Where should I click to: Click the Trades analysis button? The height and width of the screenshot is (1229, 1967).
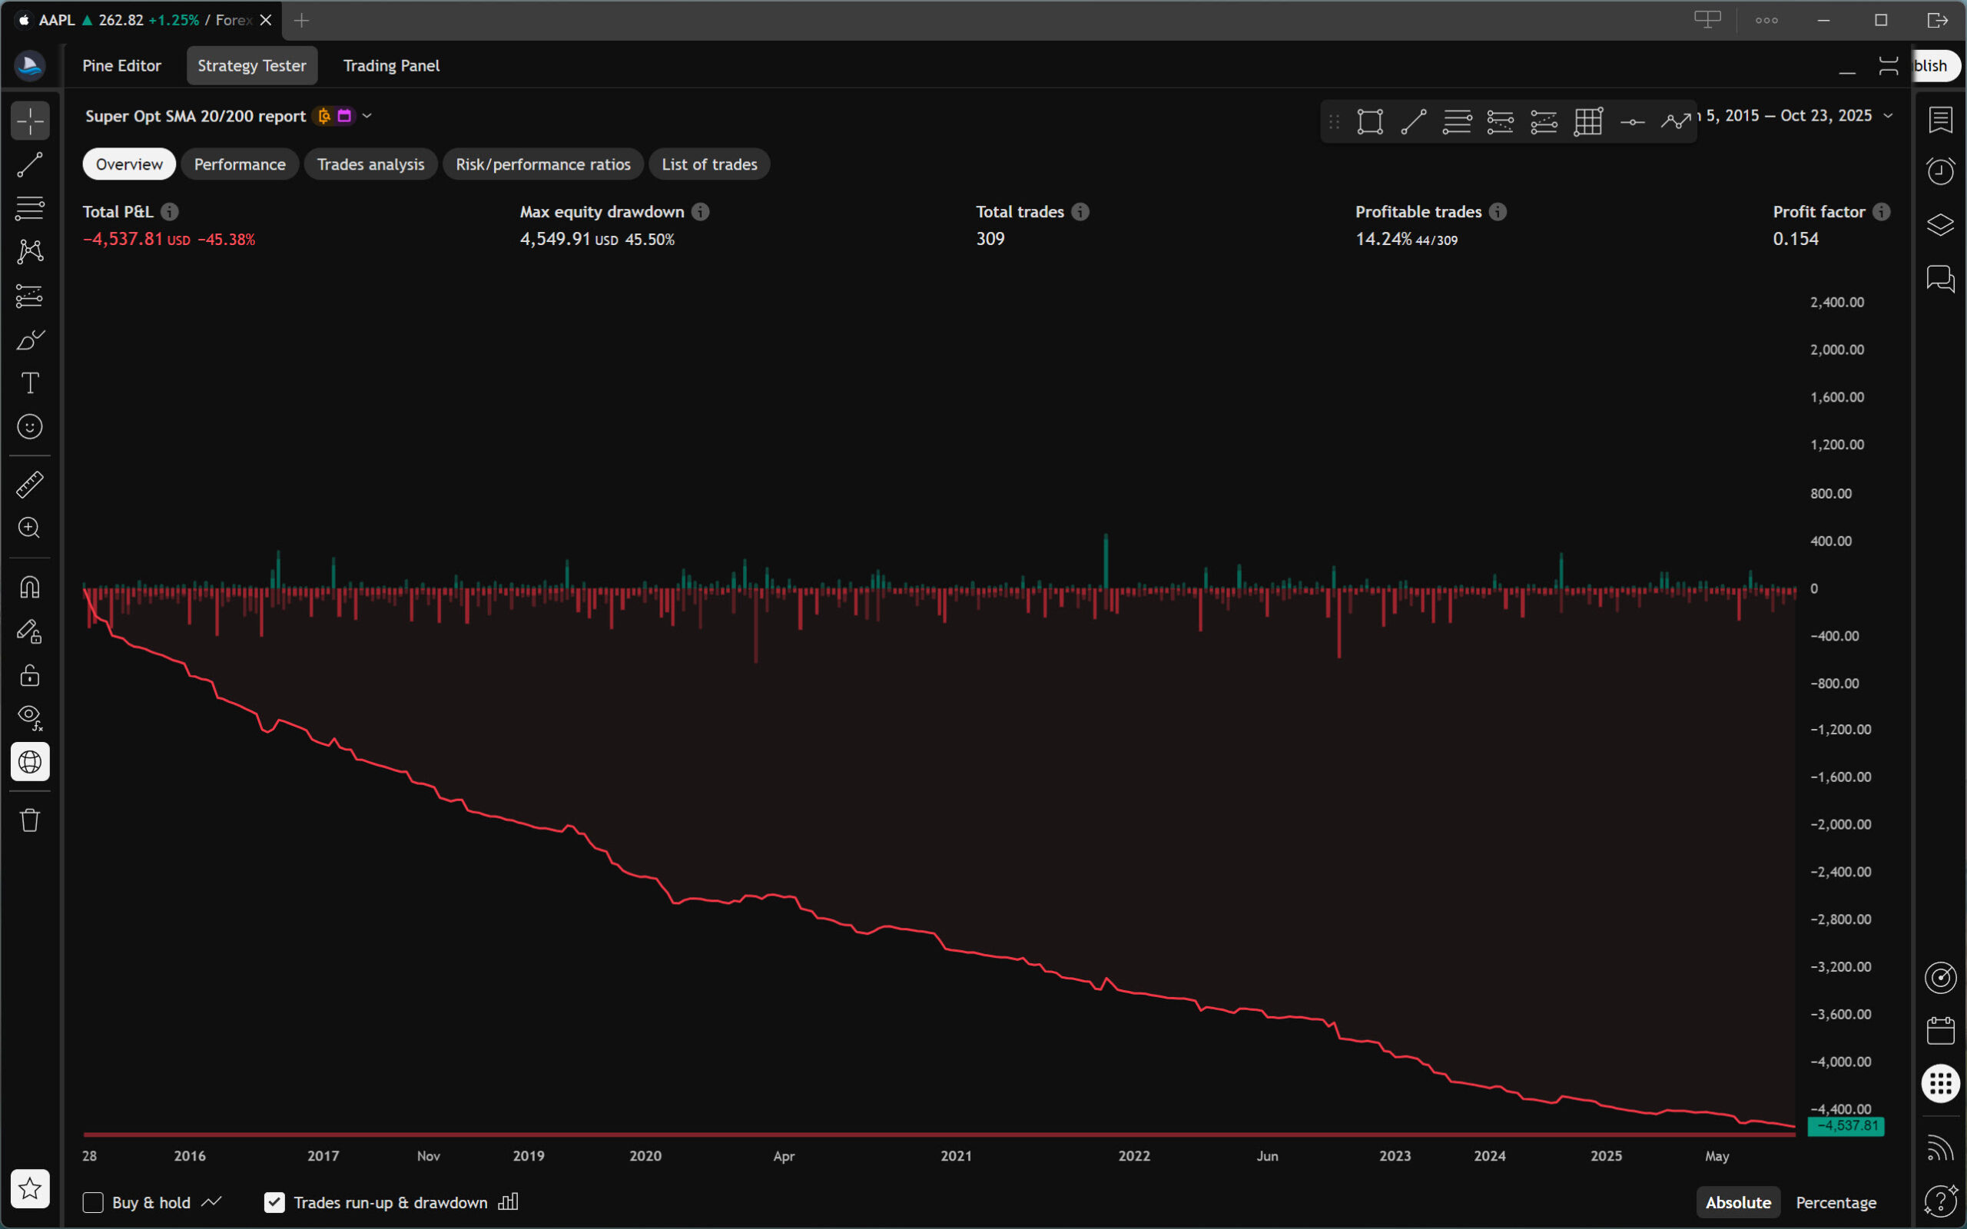tap(370, 164)
